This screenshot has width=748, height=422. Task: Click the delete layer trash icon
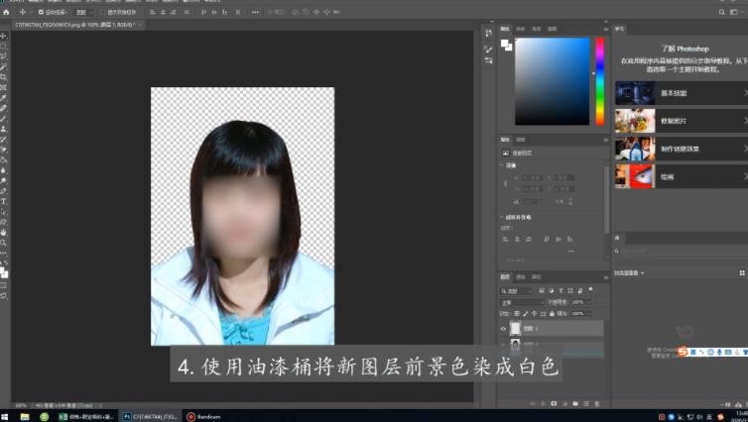pyautogui.click(x=597, y=403)
